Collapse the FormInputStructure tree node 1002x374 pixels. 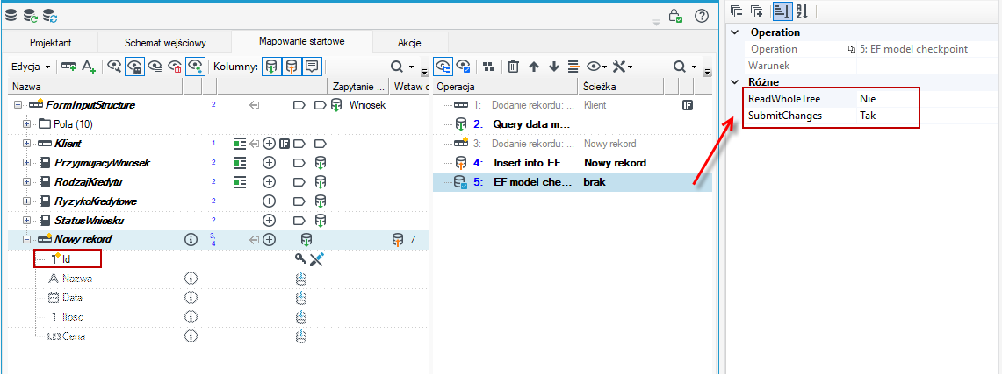16,105
